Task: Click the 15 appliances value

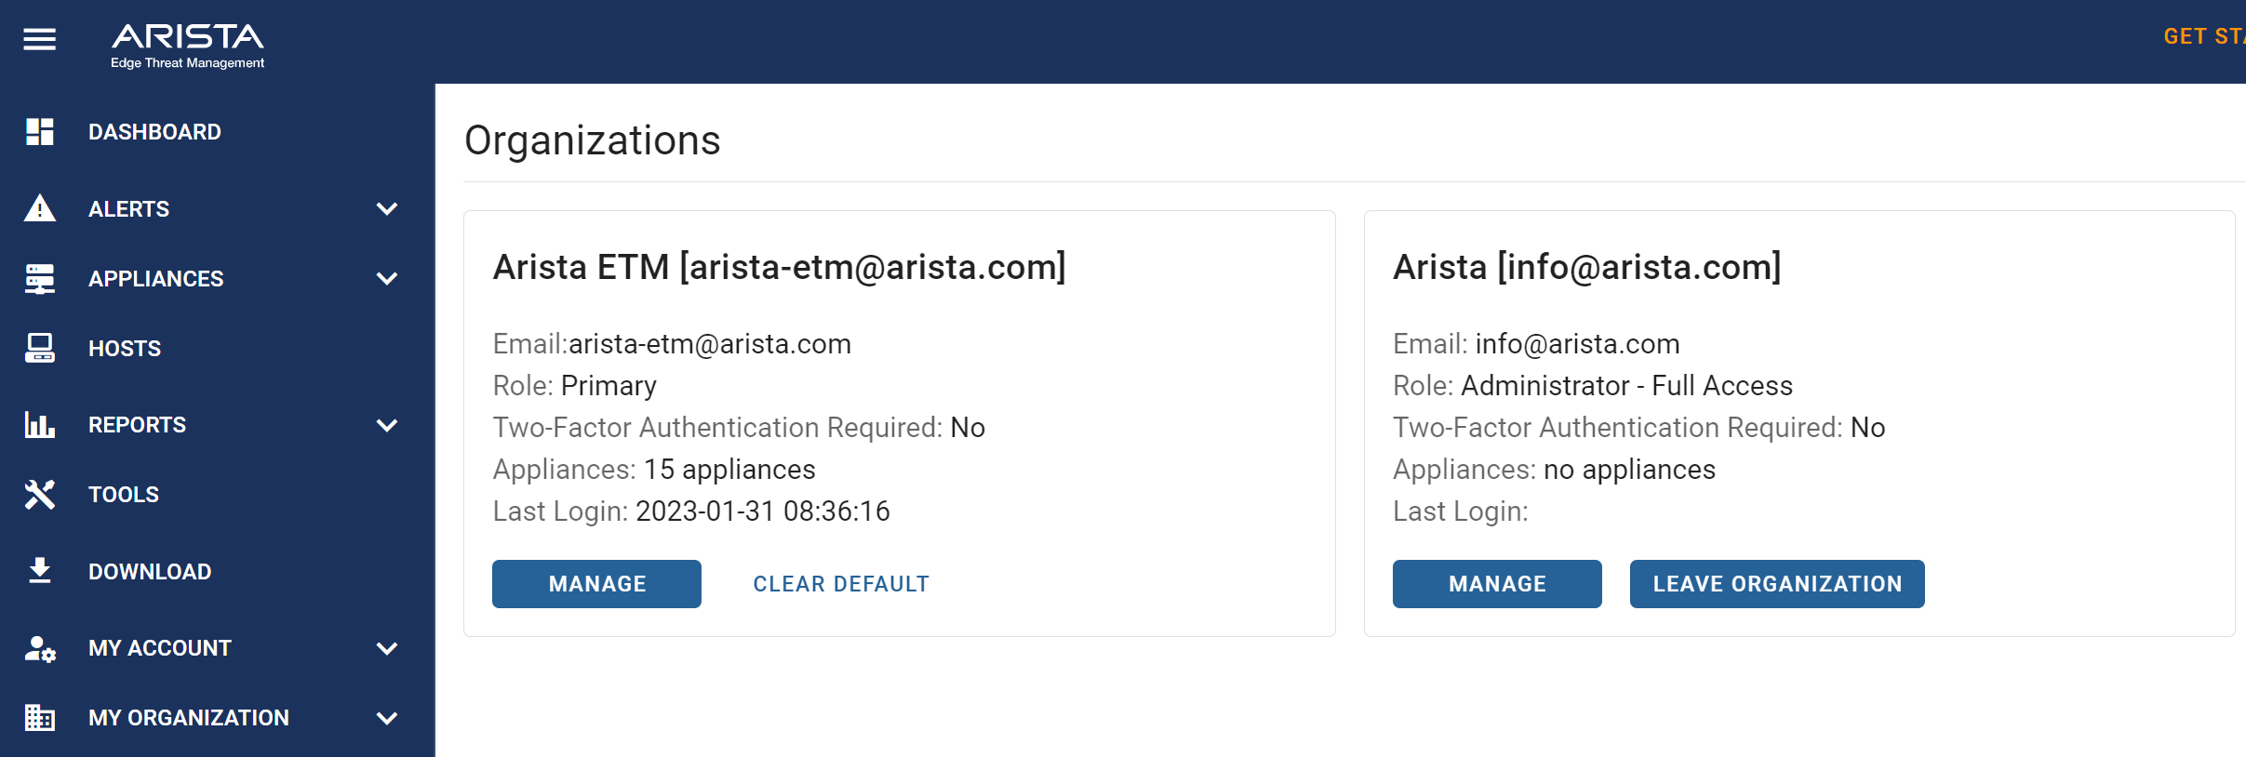Action: 729,470
